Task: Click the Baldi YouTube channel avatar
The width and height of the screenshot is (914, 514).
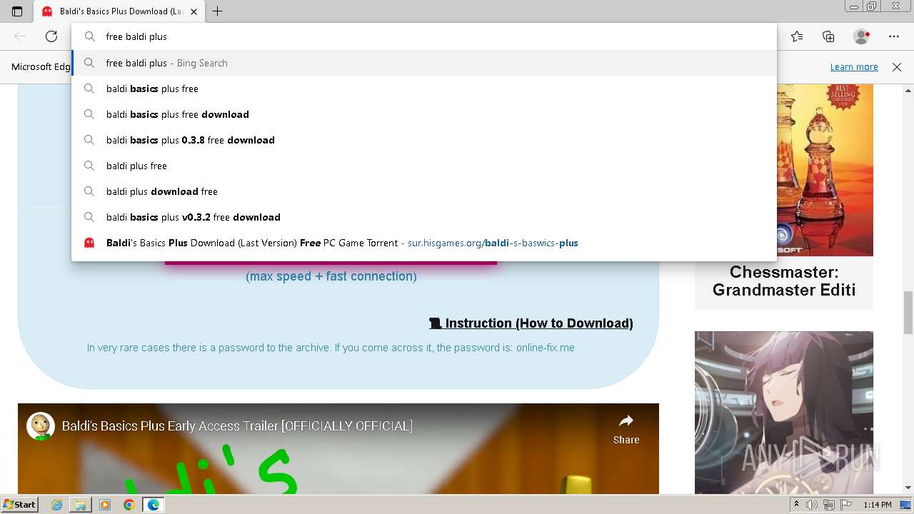Action: point(41,426)
